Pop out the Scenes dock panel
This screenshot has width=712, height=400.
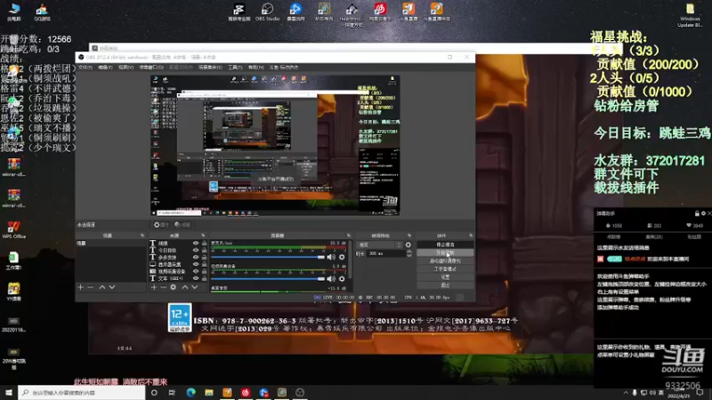pyautogui.click(x=142, y=236)
